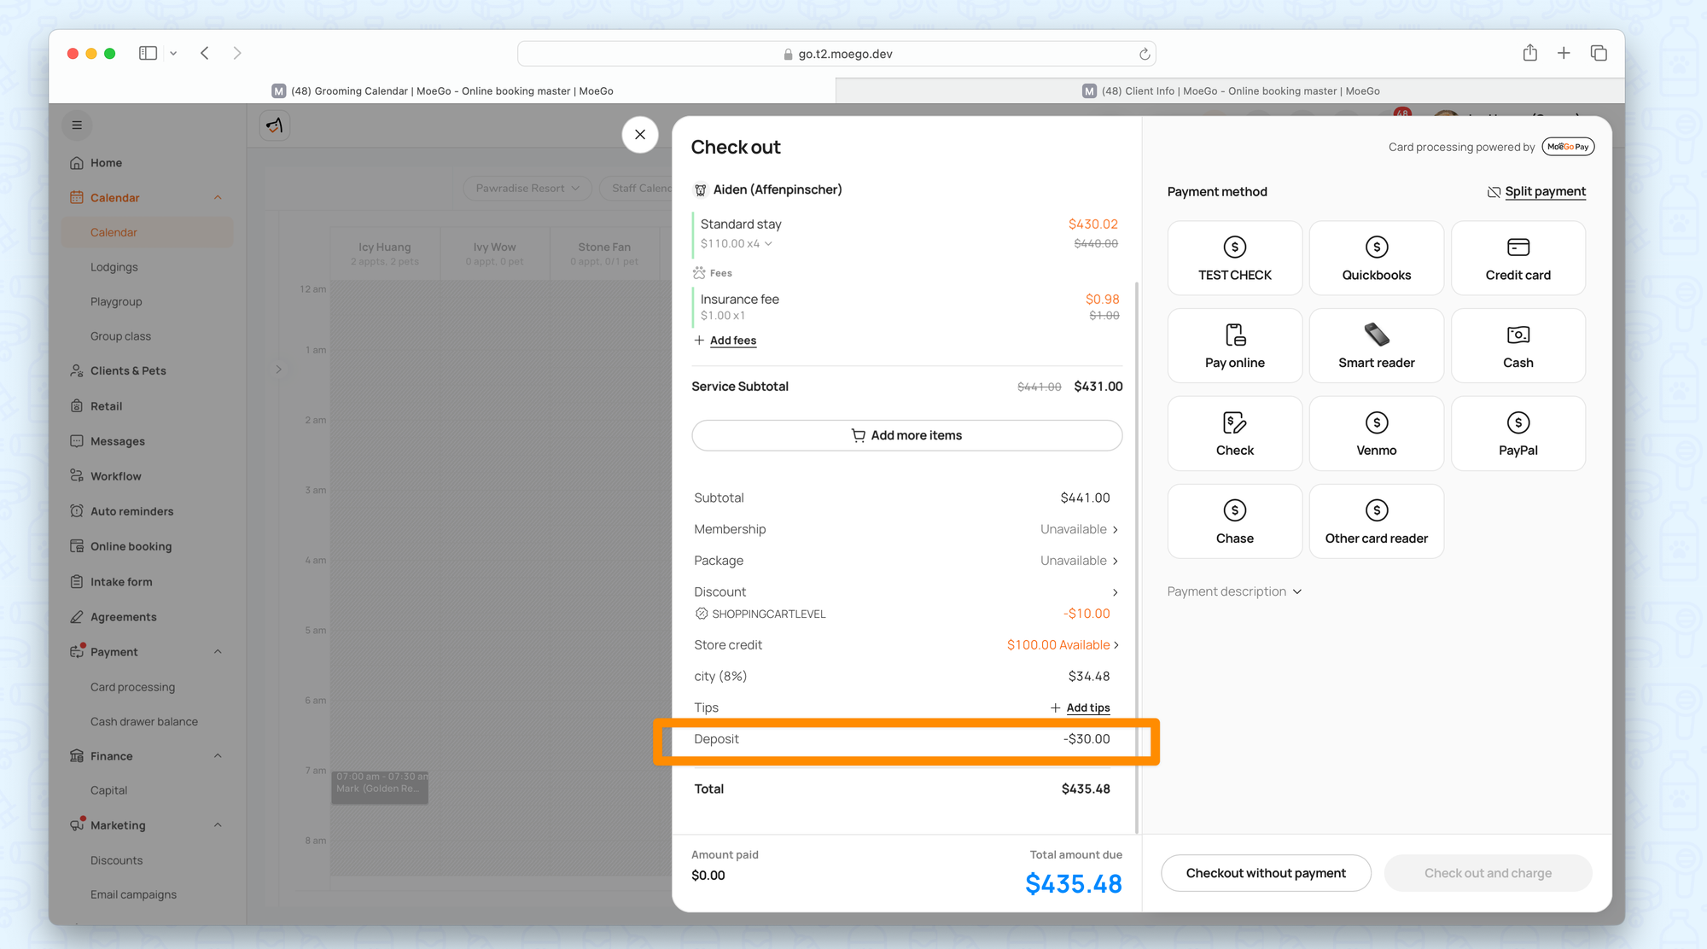Close the Check out dialog
The width and height of the screenshot is (1707, 949).
[x=639, y=135]
